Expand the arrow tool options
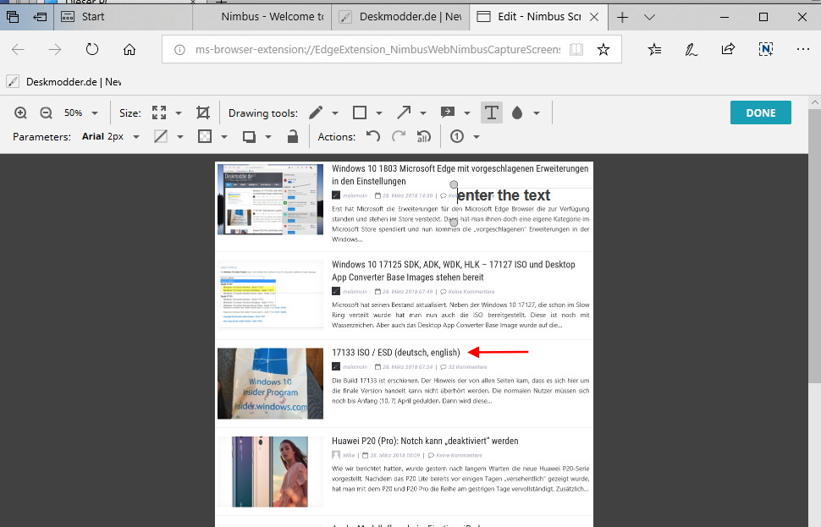The image size is (821, 527). pyautogui.click(x=423, y=113)
